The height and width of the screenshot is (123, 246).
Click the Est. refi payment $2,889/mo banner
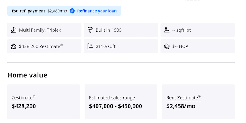(x=64, y=11)
